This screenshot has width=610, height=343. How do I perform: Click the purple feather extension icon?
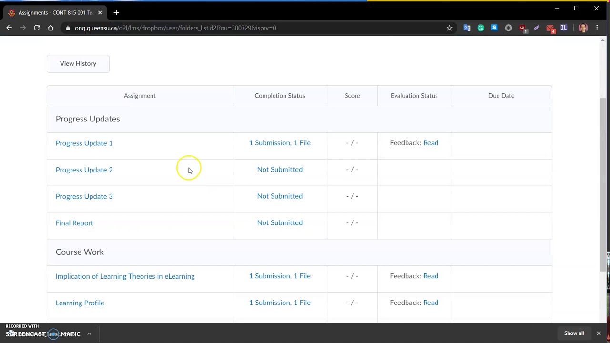coord(536,28)
